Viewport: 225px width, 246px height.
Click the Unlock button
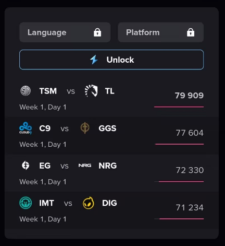(111, 60)
